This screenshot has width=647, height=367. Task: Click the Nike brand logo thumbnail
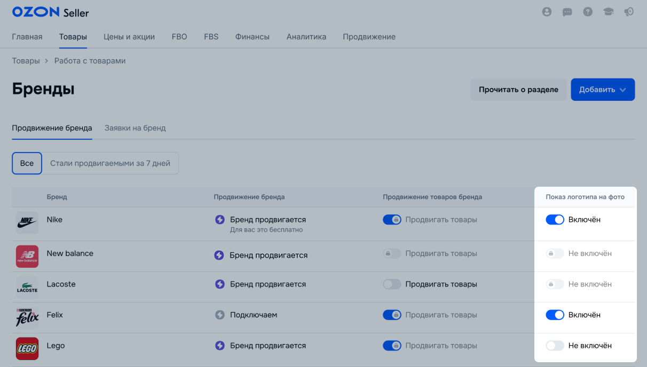coord(27,222)
